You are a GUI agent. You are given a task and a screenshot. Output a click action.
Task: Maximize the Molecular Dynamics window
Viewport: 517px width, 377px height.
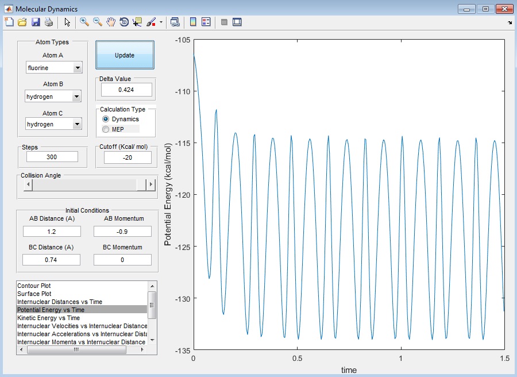click(x=485, y=9)
